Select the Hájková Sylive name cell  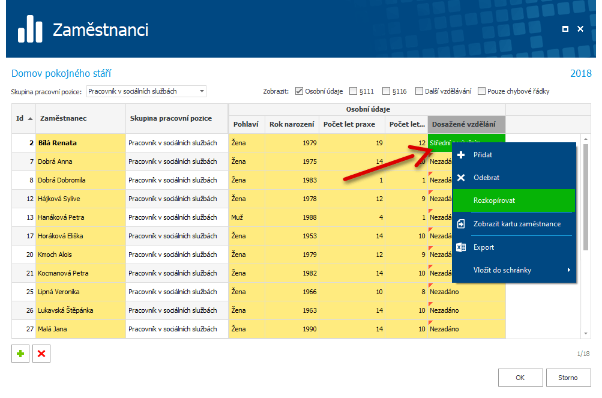coord(80,199)
